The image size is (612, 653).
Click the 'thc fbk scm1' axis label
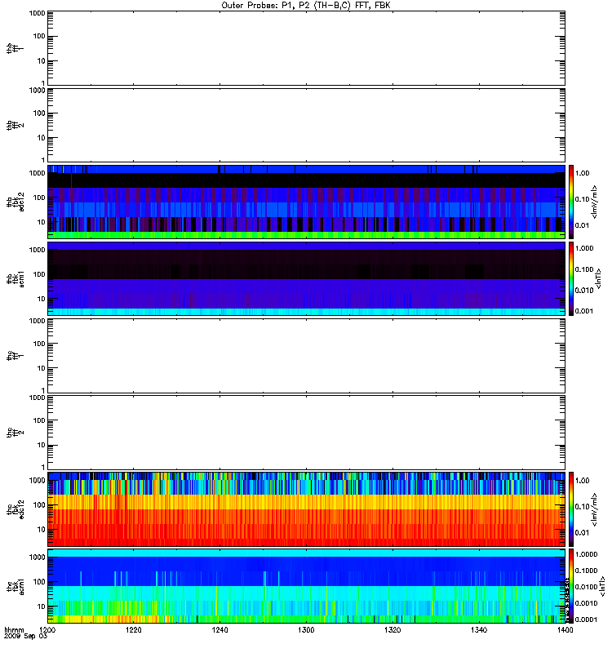(16, 586)
